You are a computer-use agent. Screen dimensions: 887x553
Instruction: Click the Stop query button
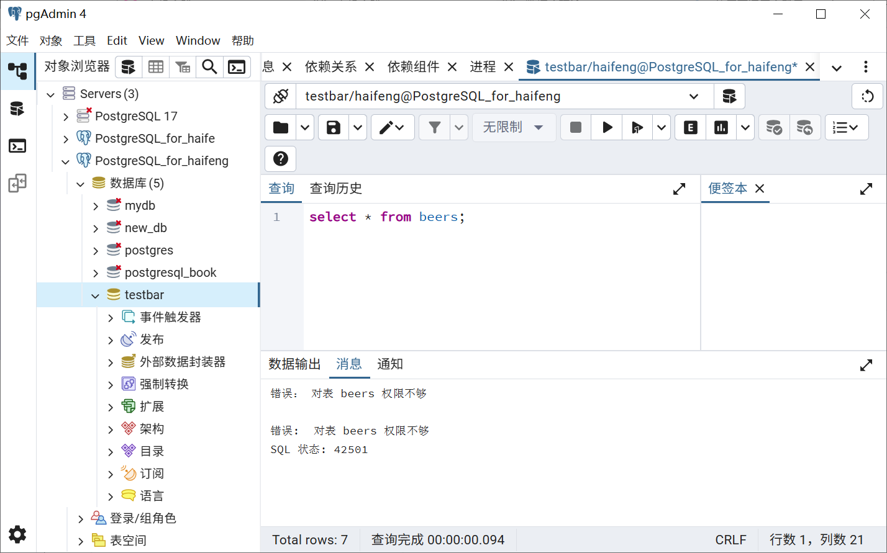click(x=576, y=127)
